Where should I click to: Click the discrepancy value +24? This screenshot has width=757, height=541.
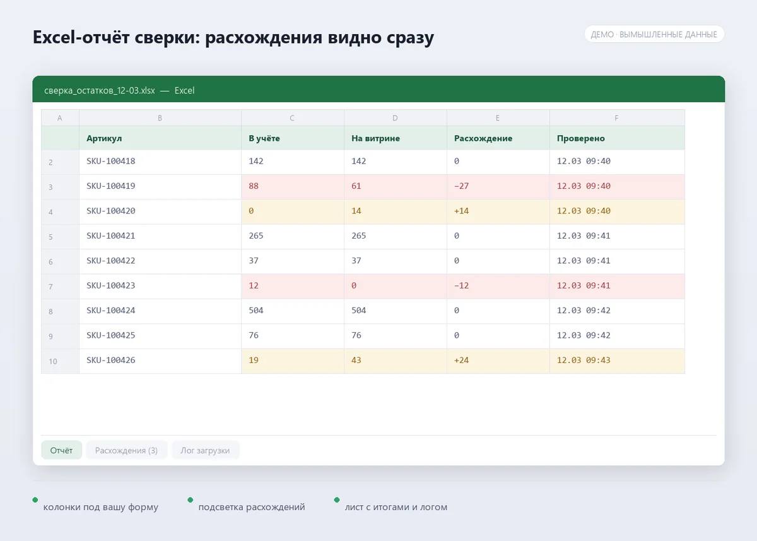(498, 361)
